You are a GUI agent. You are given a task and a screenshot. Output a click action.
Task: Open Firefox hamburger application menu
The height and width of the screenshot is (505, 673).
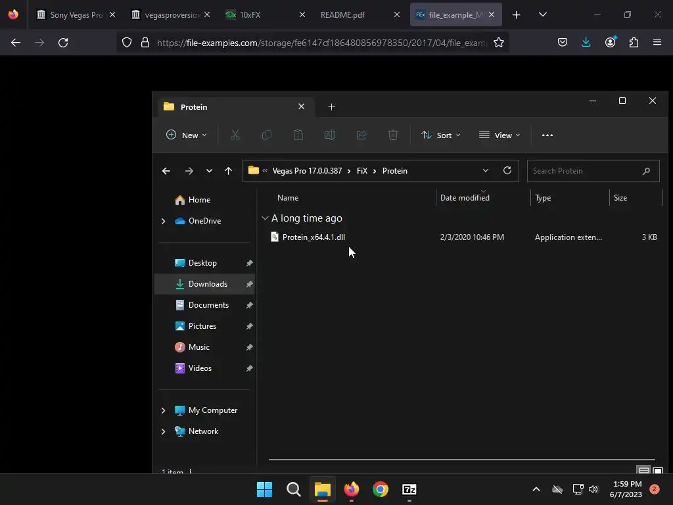(x=657, y=42)
